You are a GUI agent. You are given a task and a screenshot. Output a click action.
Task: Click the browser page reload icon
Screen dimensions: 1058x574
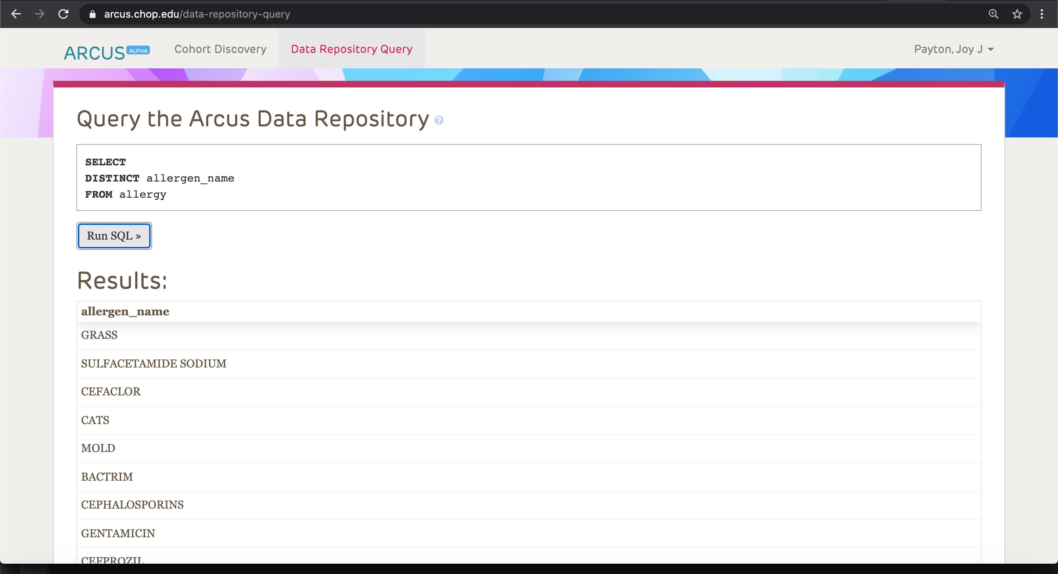[64, 14]
